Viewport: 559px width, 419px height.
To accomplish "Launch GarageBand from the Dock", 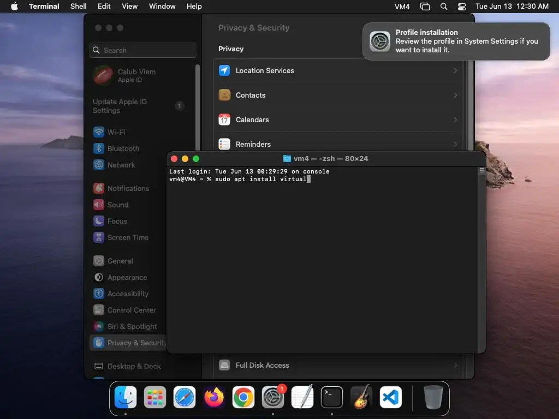I will [361, 397].
